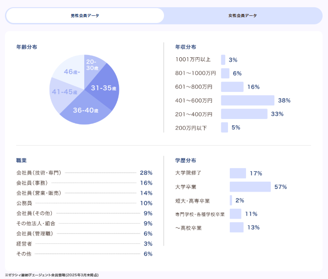Click the 経営者 row label
Screen dimensions: 328x279
point(24,244)
